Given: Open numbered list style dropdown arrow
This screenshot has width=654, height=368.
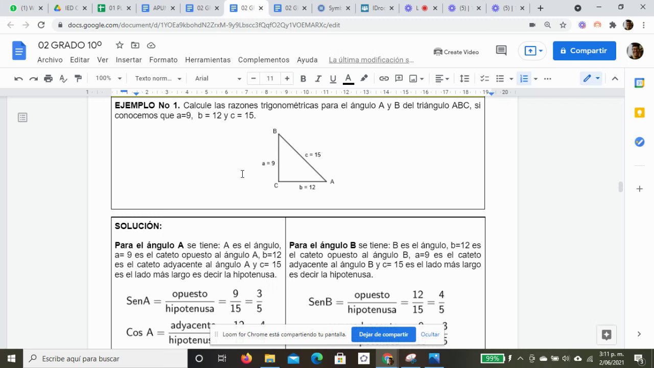Looking at the screenshot, I should click(535, 79).
